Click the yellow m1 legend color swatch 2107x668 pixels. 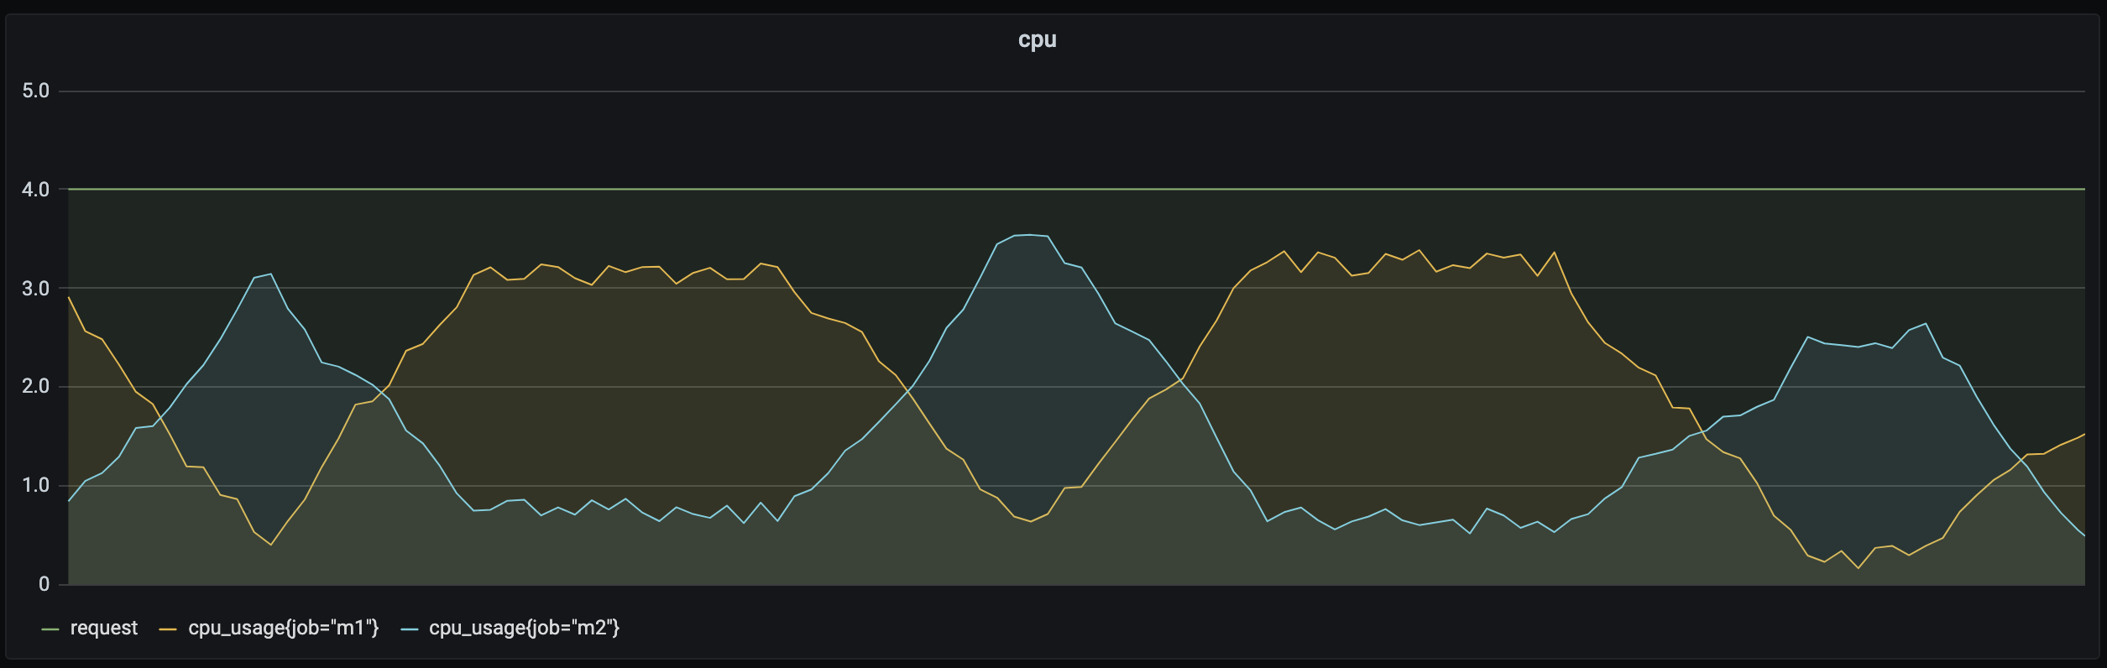tap(168, 629)
